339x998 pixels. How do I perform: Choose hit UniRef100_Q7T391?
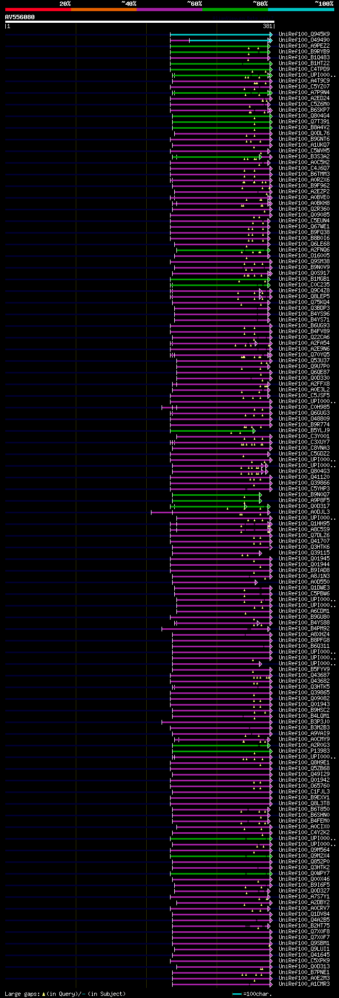tap(304, 121)
